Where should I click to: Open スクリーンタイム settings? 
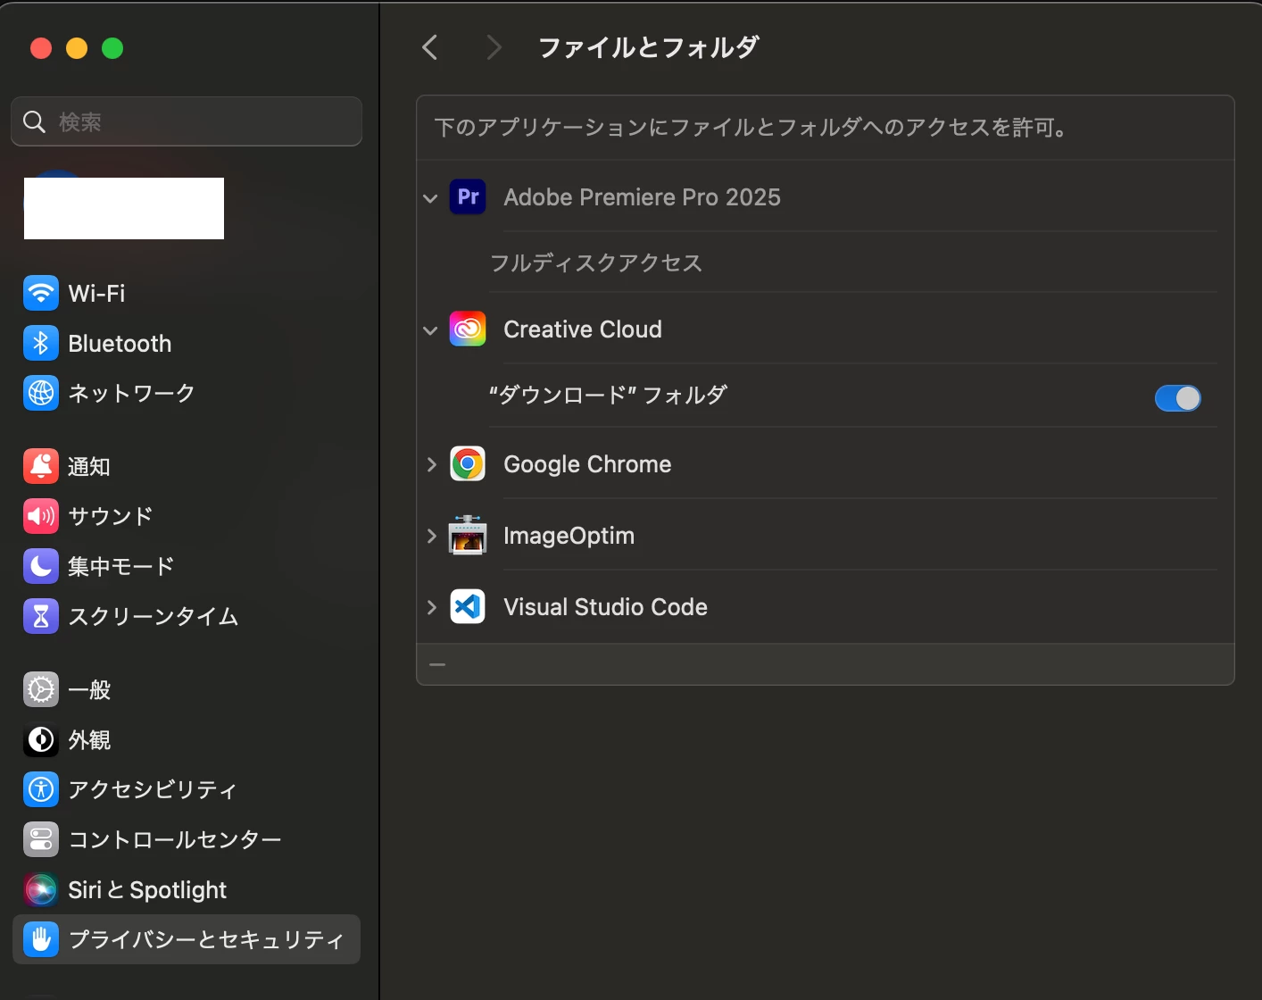click(x=187, y=616)
